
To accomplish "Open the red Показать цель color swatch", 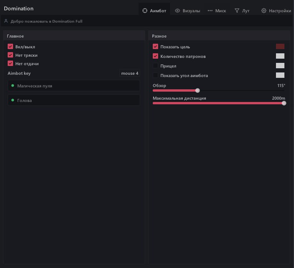I will (280, 46).
